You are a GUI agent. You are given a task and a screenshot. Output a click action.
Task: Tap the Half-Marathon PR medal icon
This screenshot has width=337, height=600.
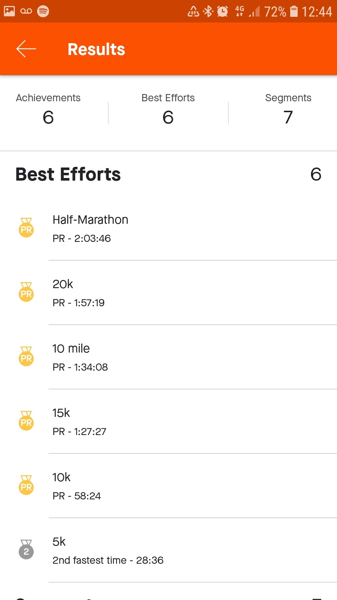26,228
